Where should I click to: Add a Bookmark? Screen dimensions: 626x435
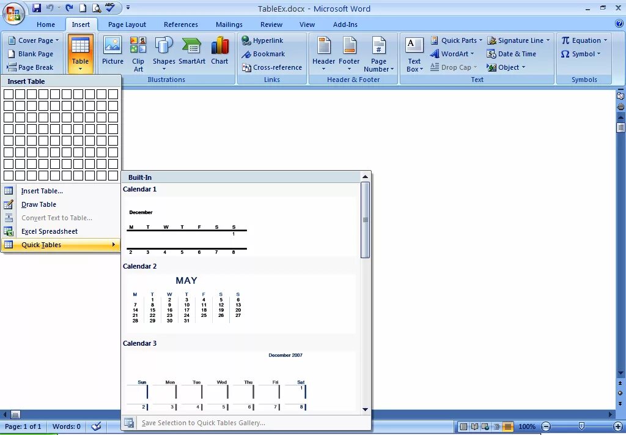263,54
